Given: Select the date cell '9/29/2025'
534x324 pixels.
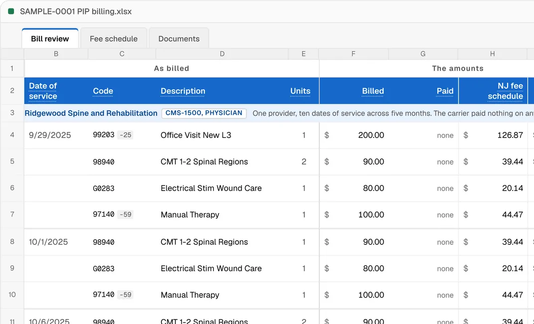Looking at the screenshot, I should click(x=50, y=135).
